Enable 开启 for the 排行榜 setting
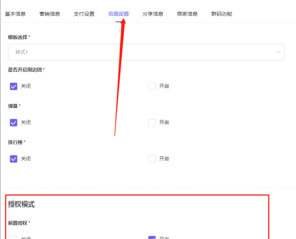296x239 pixels. click(152, 159)
